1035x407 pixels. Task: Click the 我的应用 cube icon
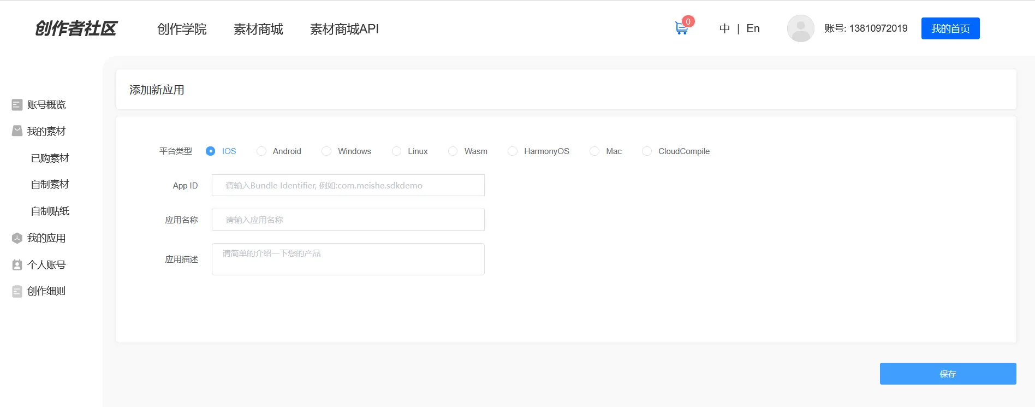(x=17, y=238)
